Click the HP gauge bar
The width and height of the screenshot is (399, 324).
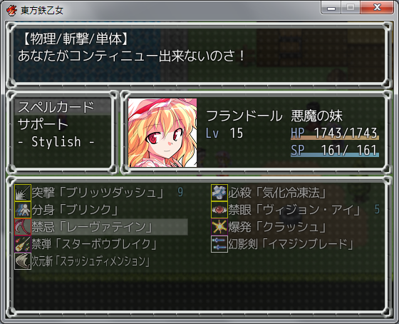[x=335, y=138]
